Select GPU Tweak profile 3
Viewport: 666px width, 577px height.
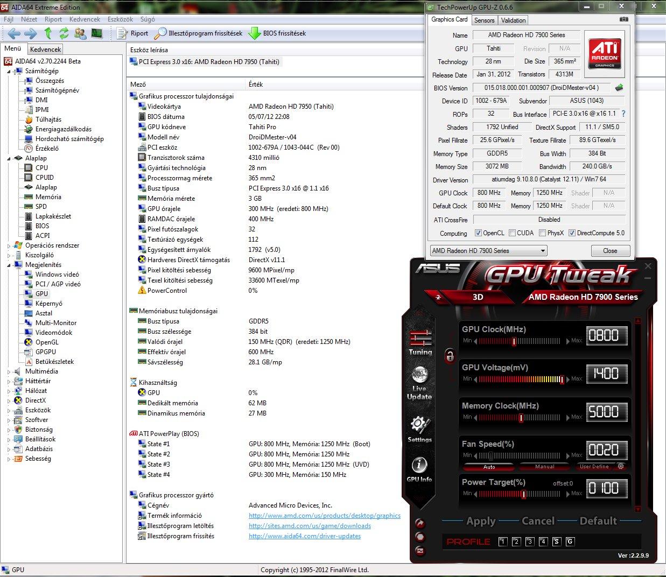(x=530, y=541)
